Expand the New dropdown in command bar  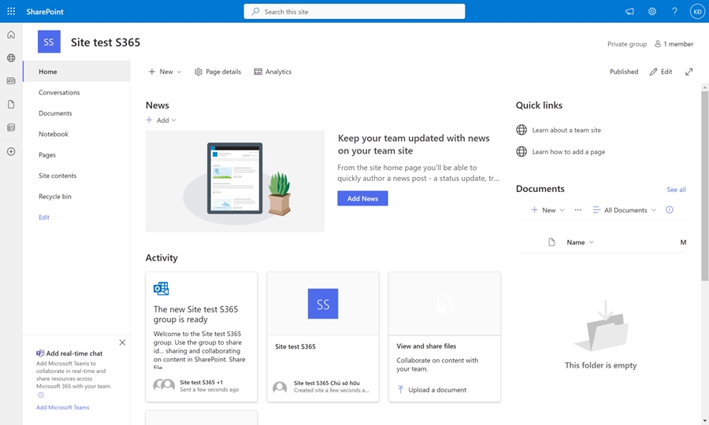tap(165, 72)
